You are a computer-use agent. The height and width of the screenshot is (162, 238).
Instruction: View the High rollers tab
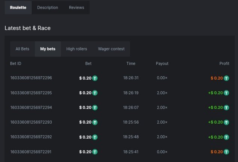76,49
